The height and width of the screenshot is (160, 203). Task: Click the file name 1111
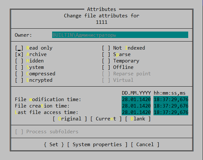[102, 22]
